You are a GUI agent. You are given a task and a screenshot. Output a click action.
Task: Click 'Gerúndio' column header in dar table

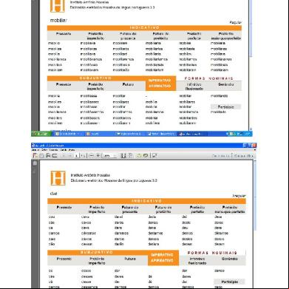point(230,259)
